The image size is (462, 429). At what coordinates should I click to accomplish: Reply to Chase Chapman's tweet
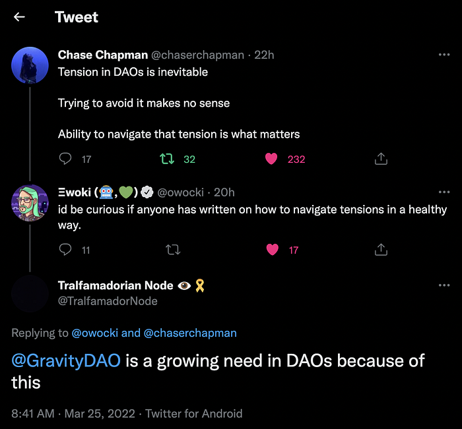click(x=65, y=159)
